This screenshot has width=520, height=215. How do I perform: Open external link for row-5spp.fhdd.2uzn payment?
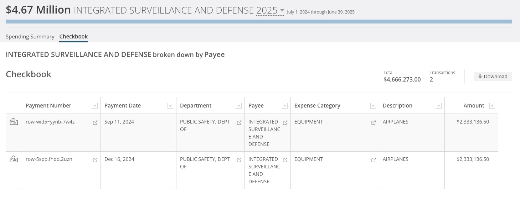tap(95, 160)
